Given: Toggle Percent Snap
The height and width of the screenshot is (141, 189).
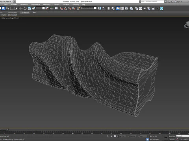Looking at the screenshot, I should [70, 9].
